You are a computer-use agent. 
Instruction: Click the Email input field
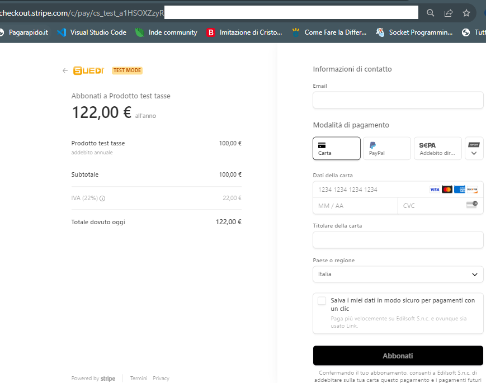[398, 100]
